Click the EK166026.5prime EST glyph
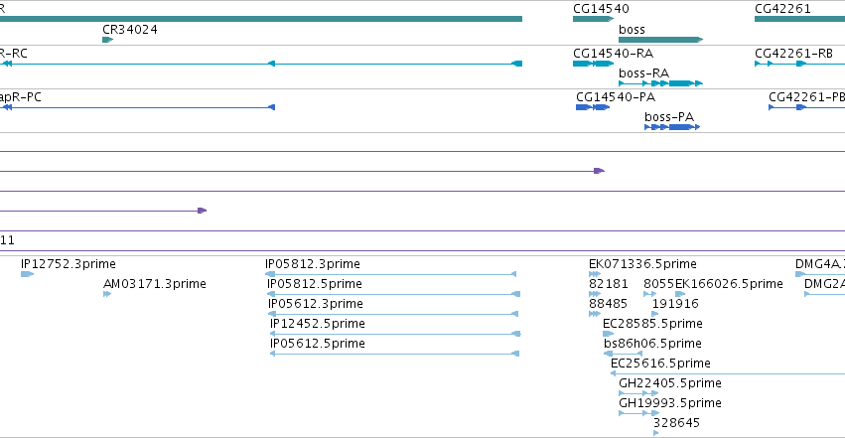 pos(680,294)
